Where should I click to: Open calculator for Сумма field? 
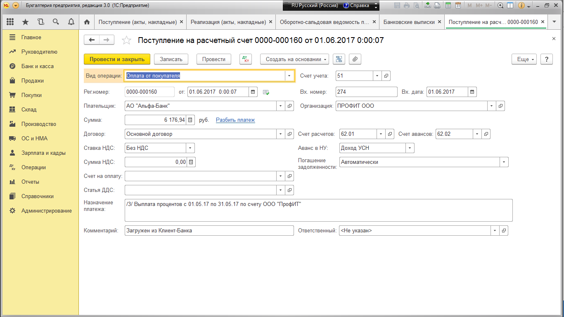click(190, 120)
